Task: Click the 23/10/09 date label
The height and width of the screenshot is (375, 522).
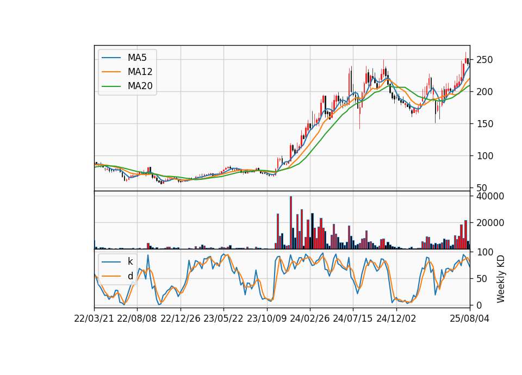Action: coord(266,318)
